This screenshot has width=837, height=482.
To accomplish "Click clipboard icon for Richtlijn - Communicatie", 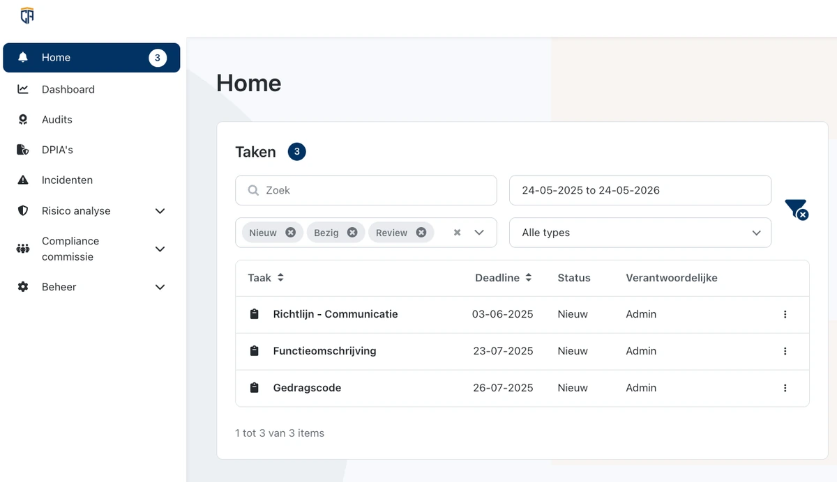I will pos(255,314).
